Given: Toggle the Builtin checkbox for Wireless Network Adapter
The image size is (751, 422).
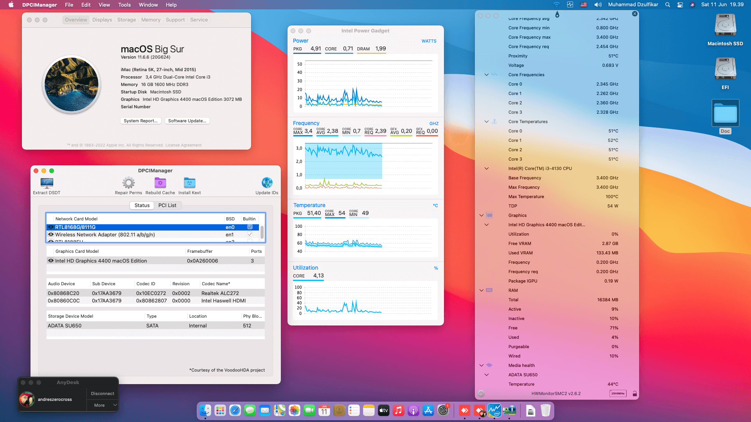Looking at the screenshot, I should [250, 234].
